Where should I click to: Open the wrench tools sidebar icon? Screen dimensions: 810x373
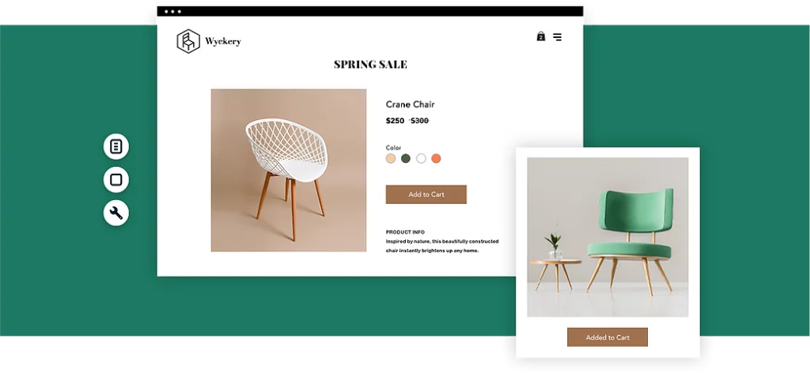click(116, 213)
